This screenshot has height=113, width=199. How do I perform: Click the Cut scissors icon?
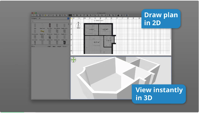click(x=53, y=15)
